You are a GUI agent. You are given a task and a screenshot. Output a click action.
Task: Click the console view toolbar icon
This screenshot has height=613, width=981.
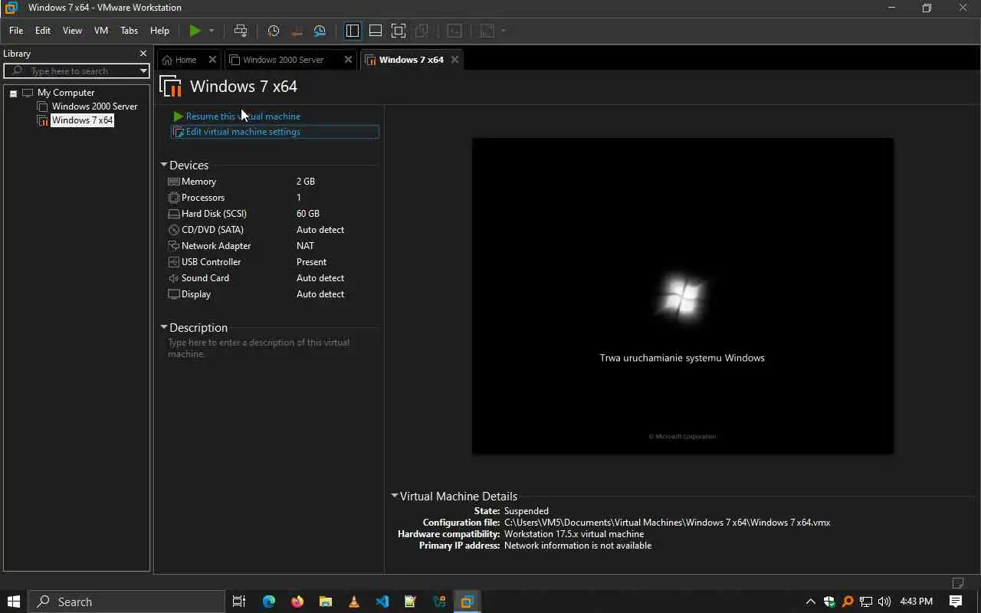[x=454, y=31]
